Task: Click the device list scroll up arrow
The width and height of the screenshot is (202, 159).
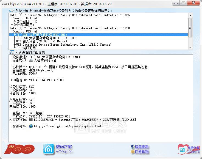Action: (190, 15)
